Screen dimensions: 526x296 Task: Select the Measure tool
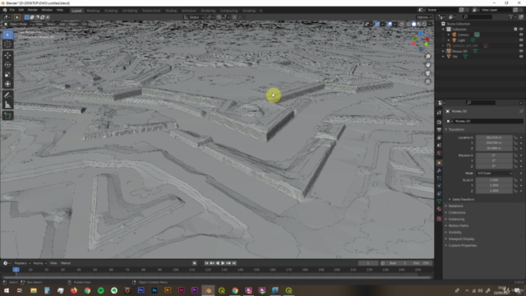pos(7,105)
